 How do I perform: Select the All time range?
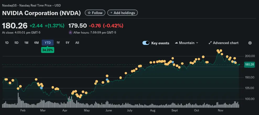coord(77,43)
